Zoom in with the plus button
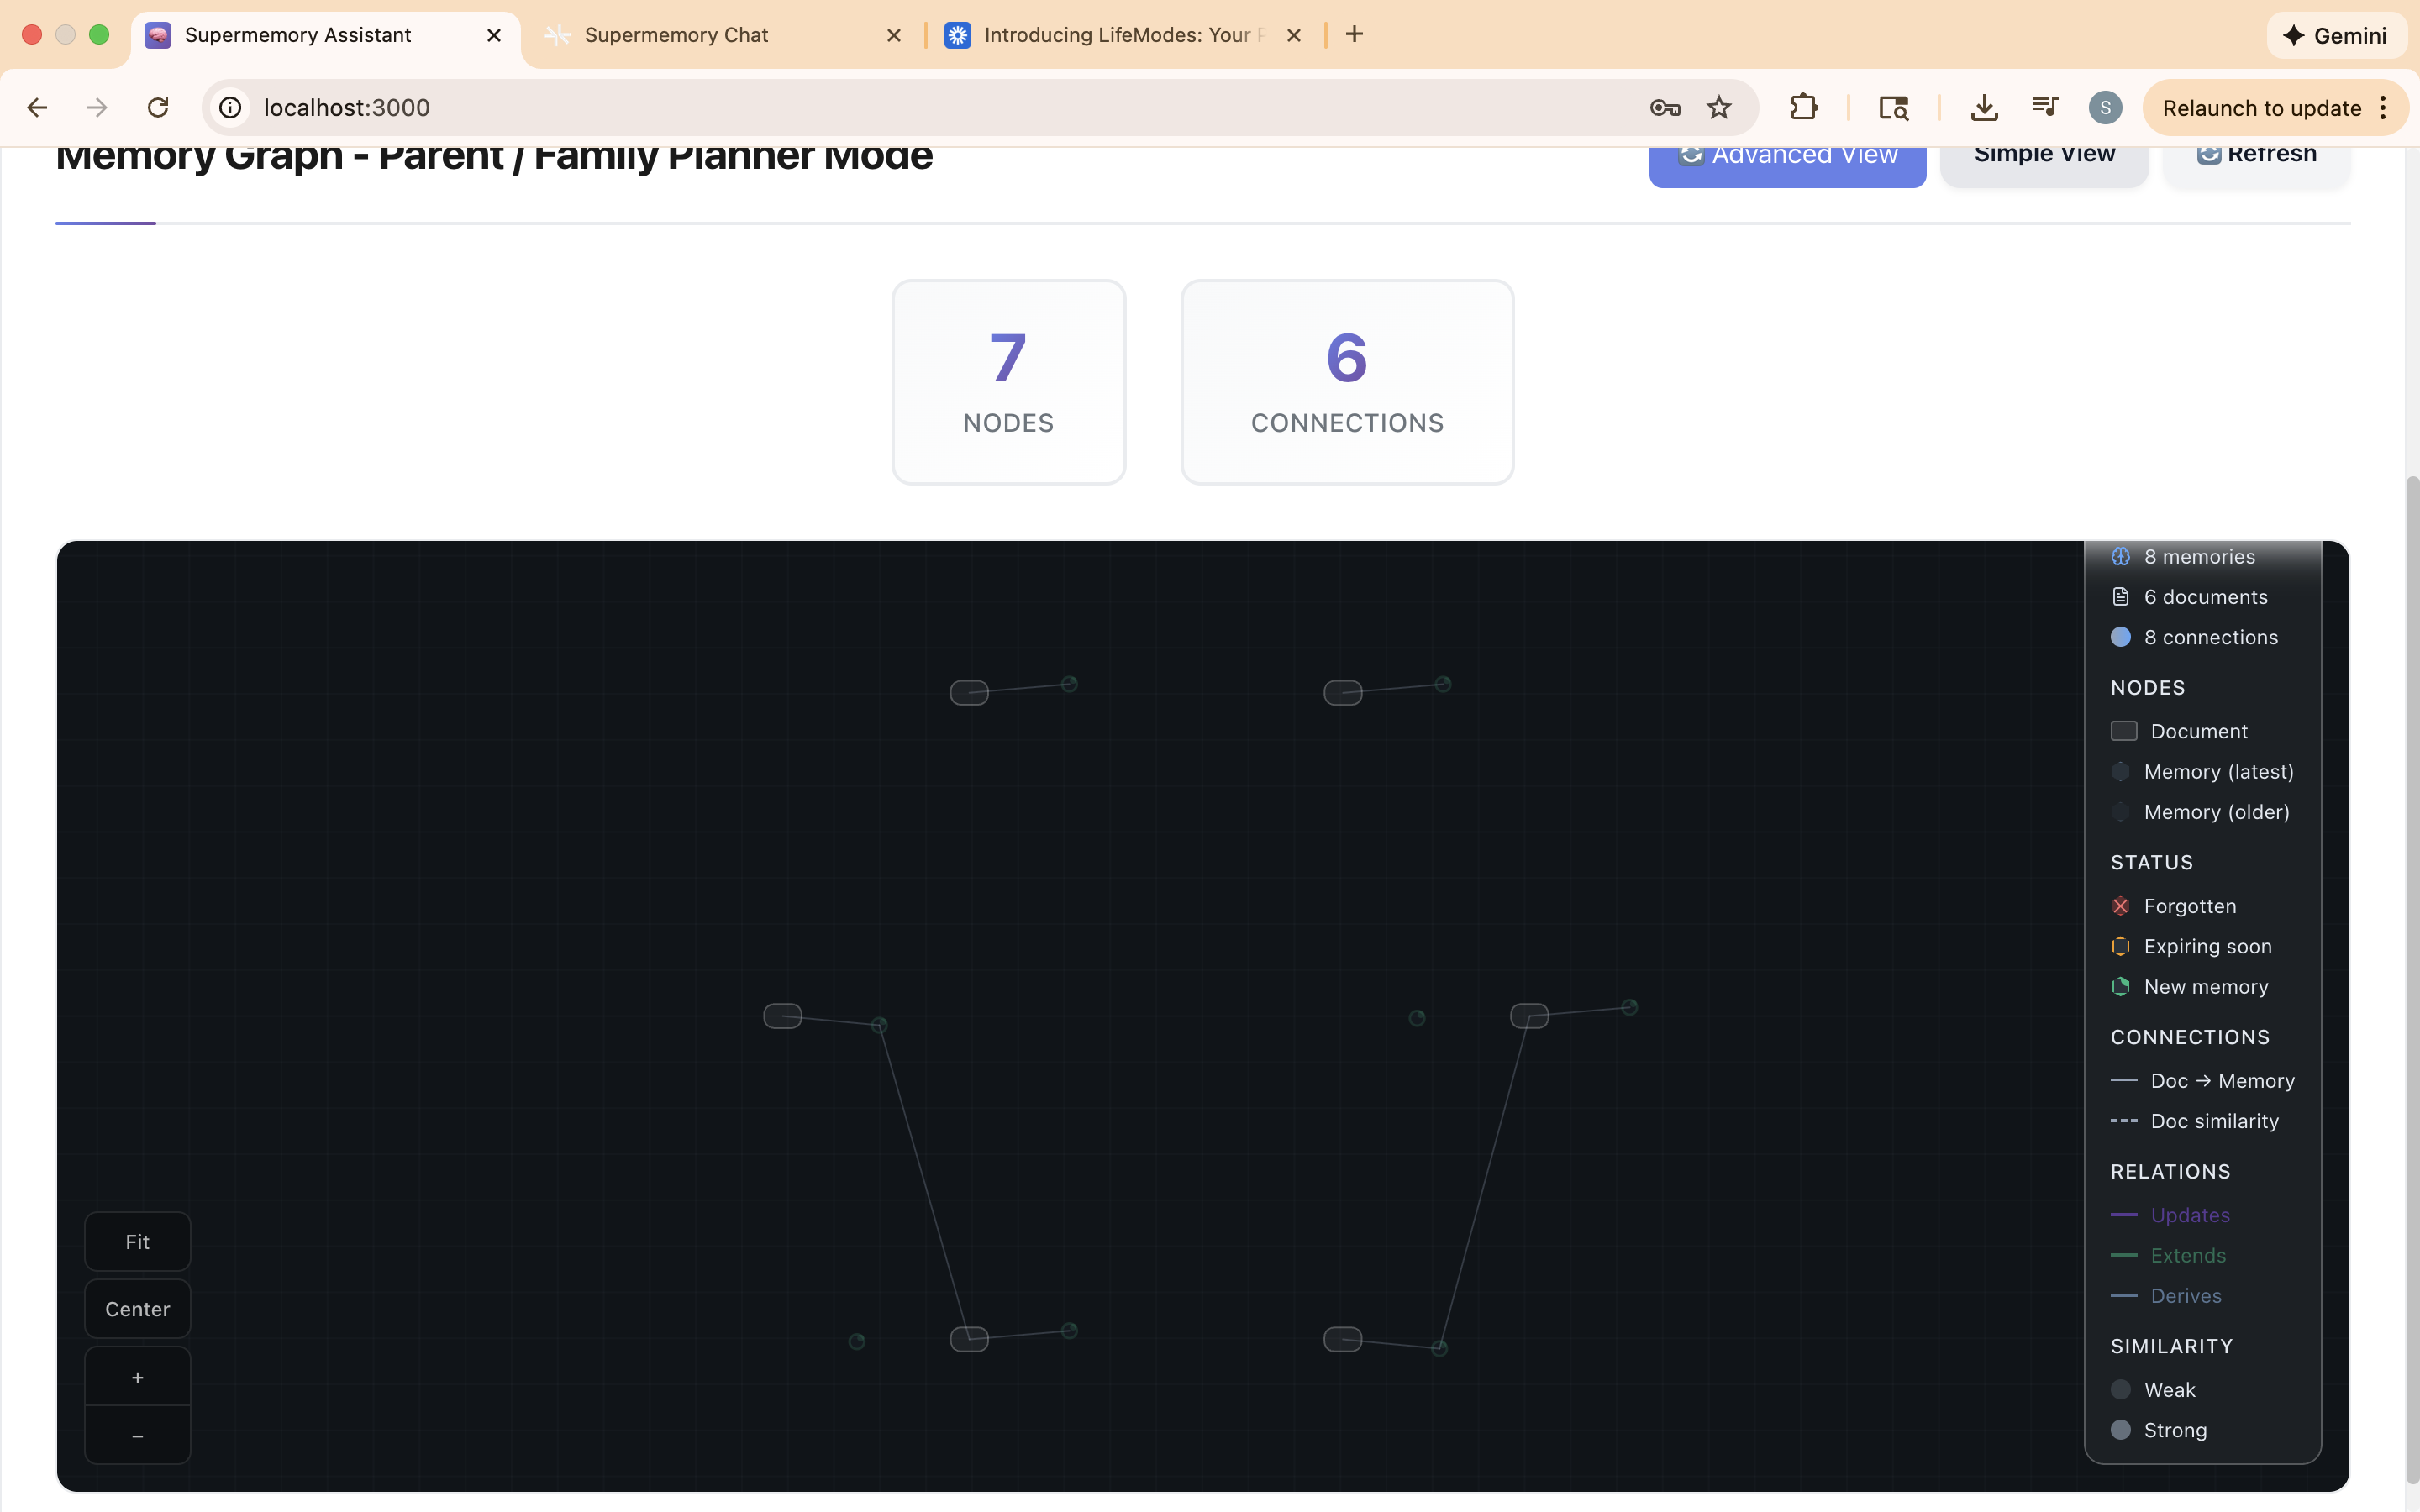The image size is (2420, 1512). [137, 1377]
